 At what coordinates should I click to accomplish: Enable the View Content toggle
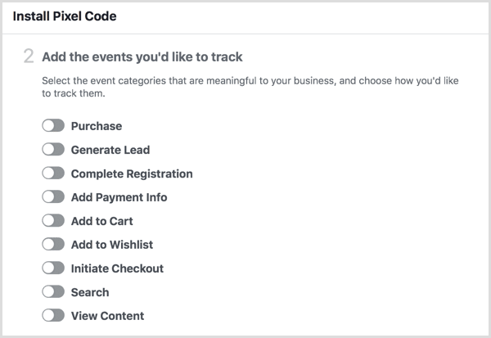tap(53, 316)
